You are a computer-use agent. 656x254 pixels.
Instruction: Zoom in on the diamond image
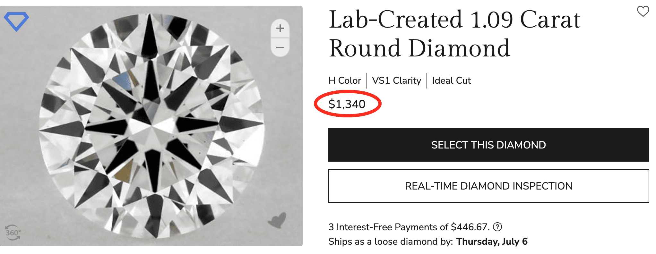280,28
